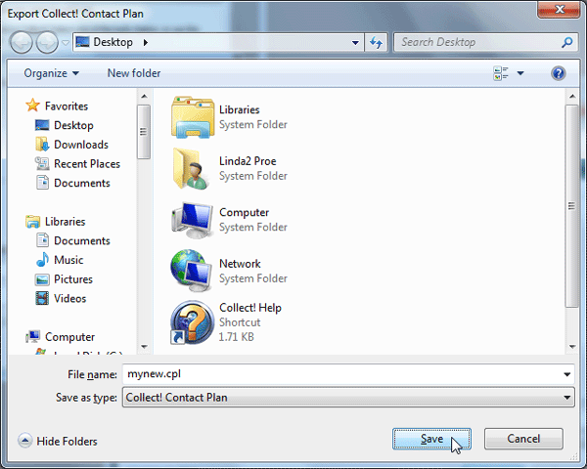
Task: Click the Favorites star icon
Action: (x=32, y=106)
